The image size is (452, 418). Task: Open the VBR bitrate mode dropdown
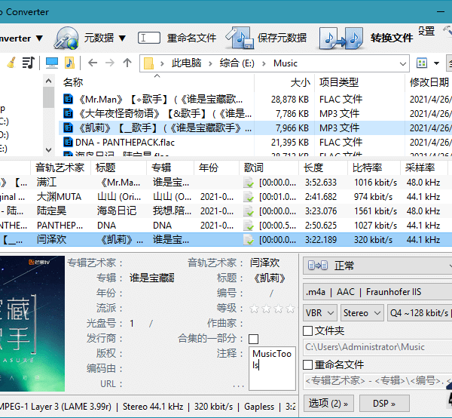(x=320, y=312)
